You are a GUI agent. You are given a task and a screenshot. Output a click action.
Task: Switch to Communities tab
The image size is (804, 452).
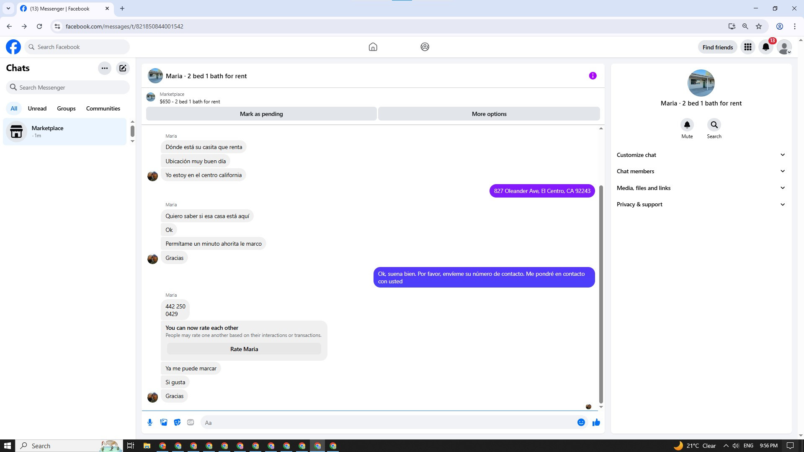coord(103,108)
